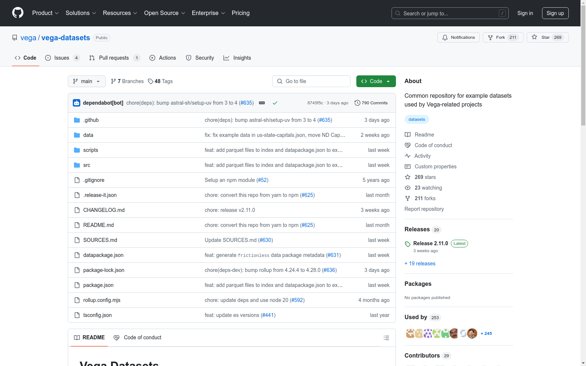Screen dimensions: 586x366
Task: Switch to the Issues tab
Action: coord(62,58)
